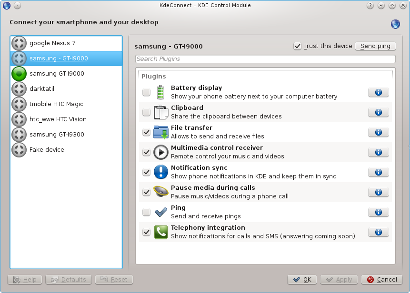Click the Battery display plugin icon

coord(160,91)
